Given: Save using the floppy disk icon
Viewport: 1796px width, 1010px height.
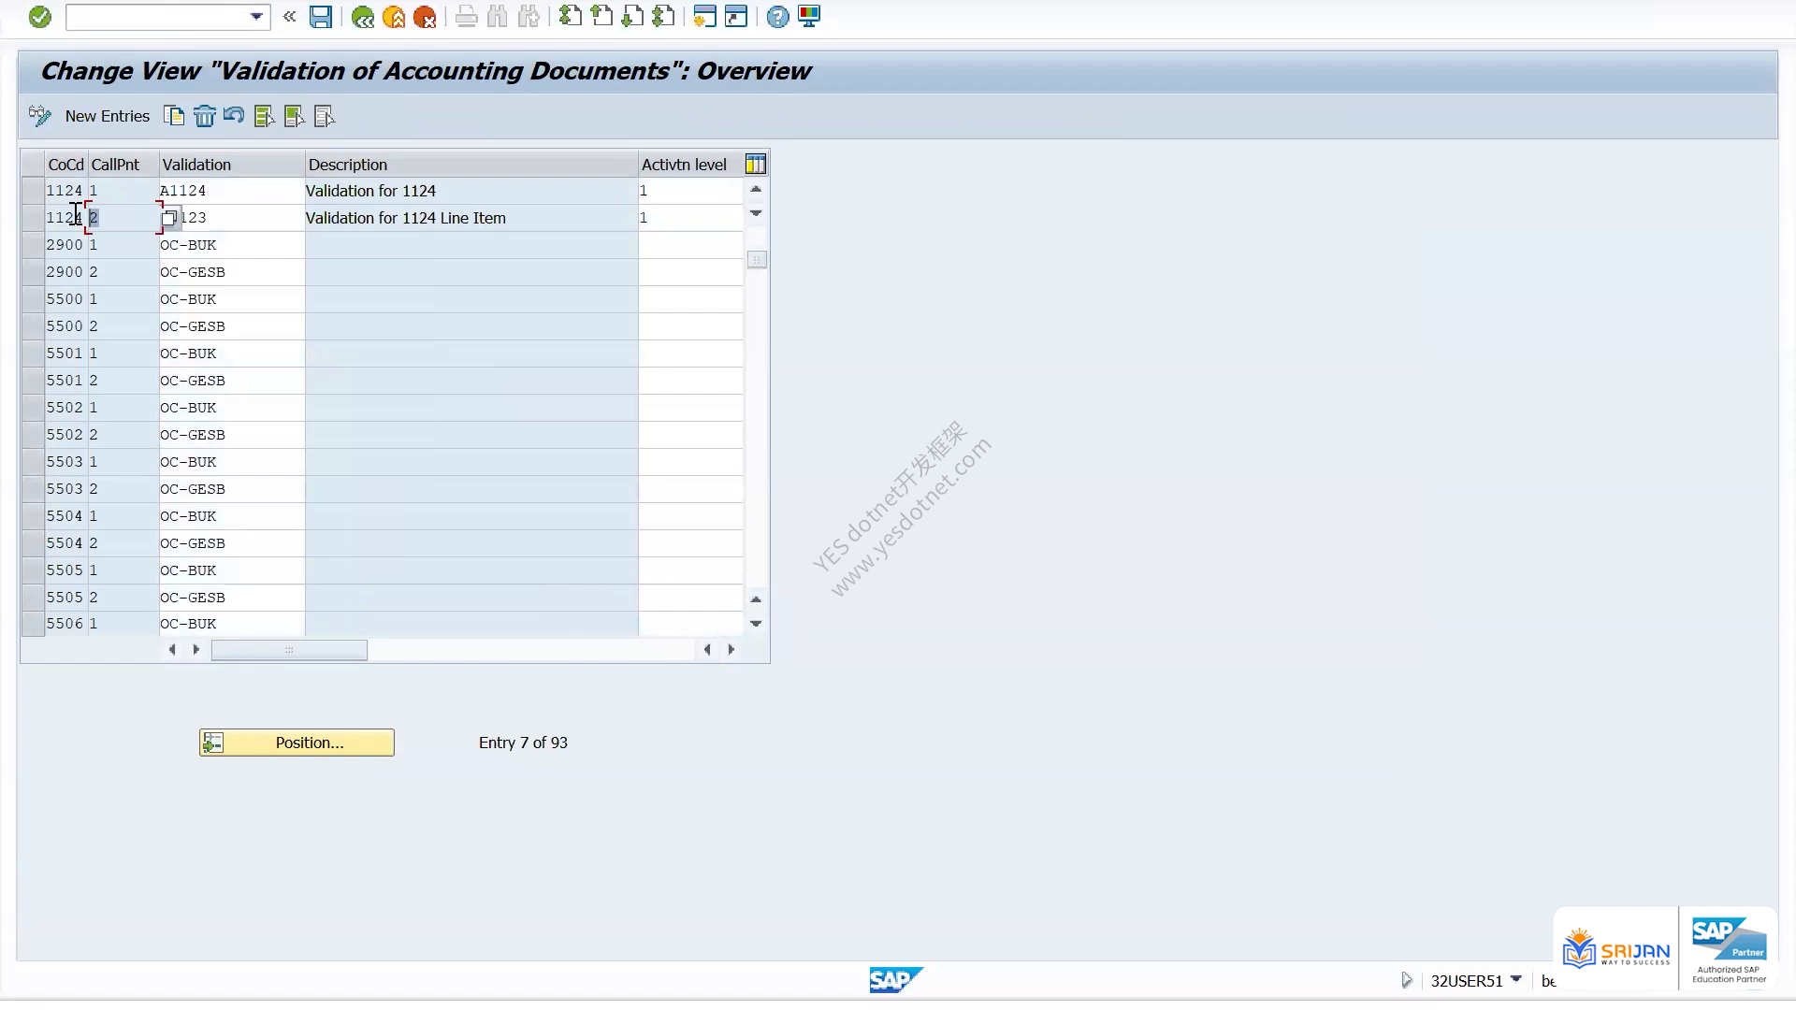Looking at the screenshot, I should (x=321, y=17).
